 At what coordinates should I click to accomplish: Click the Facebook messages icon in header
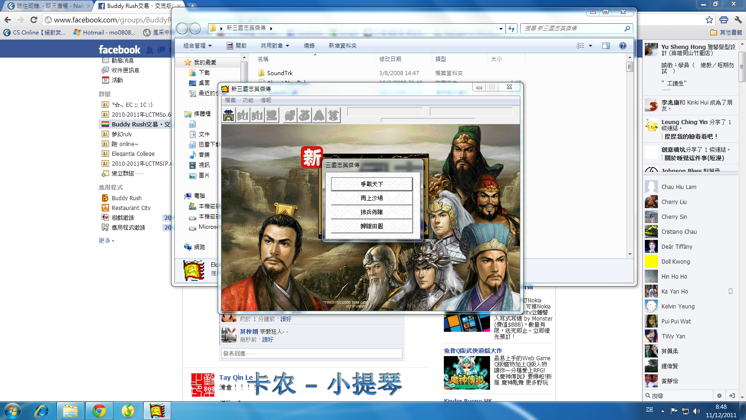(161, 49)
